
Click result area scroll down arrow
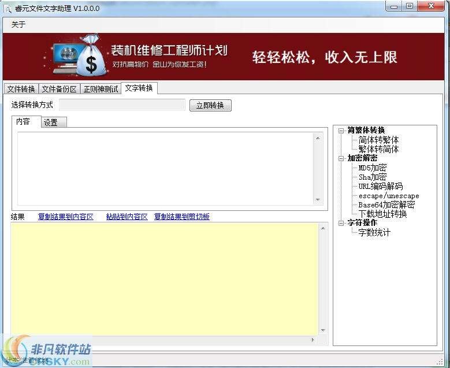[x=323, y=330]
